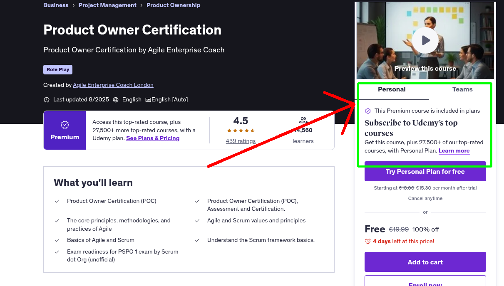
Task: Select the Role Play badge
Action: 58,69
